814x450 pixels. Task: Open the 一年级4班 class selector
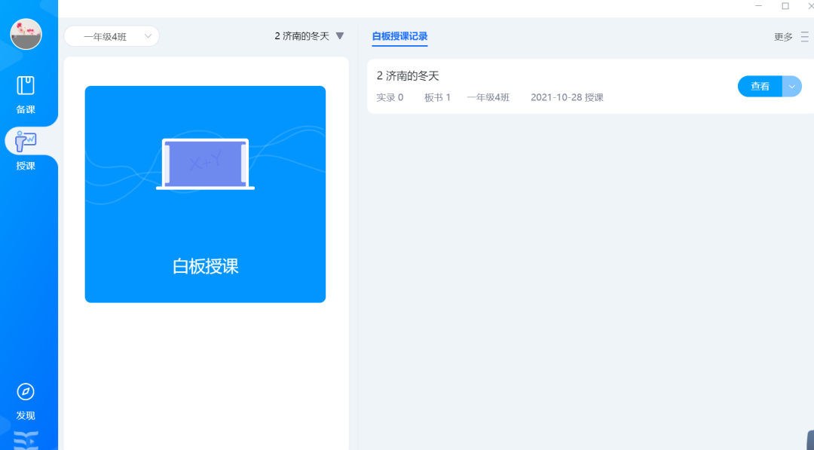click(112, 35)
